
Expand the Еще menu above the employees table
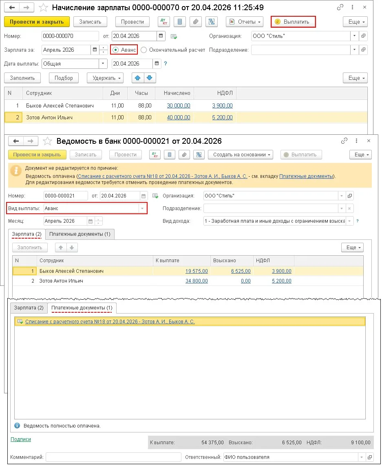click(x=355, y=78)
